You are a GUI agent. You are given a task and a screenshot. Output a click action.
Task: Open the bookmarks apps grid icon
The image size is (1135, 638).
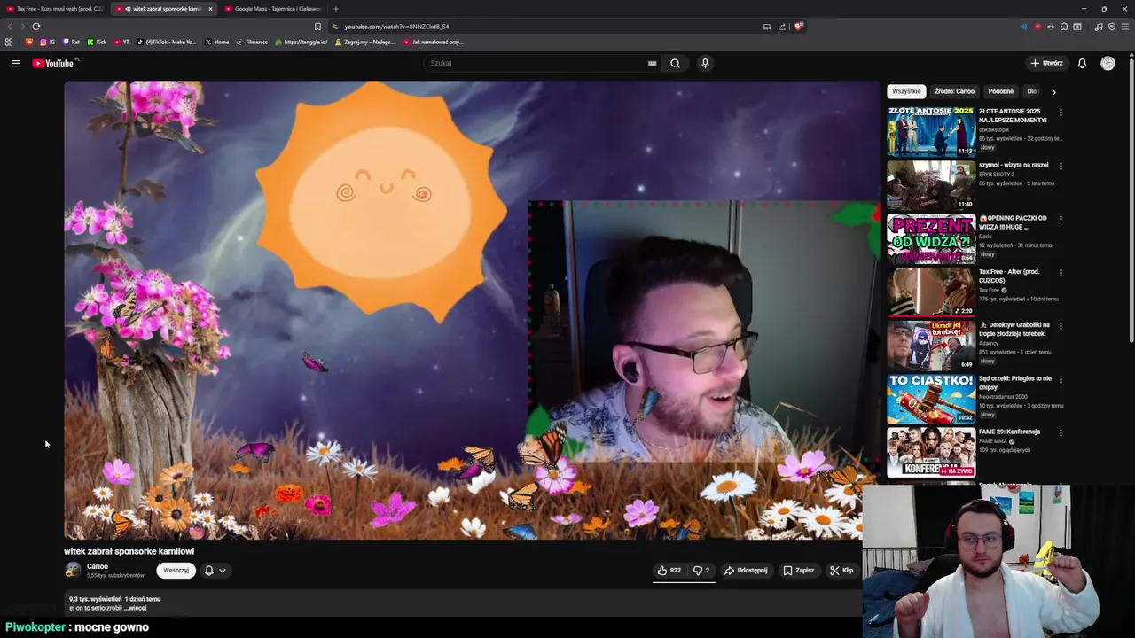point(9,42)
